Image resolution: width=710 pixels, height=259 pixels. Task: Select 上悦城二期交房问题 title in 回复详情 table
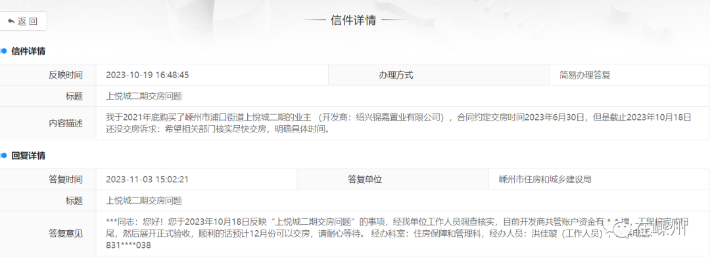[x=144, y=201]
